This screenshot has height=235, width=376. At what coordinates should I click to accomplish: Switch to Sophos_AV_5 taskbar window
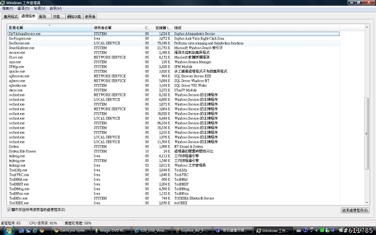(192, 231)
